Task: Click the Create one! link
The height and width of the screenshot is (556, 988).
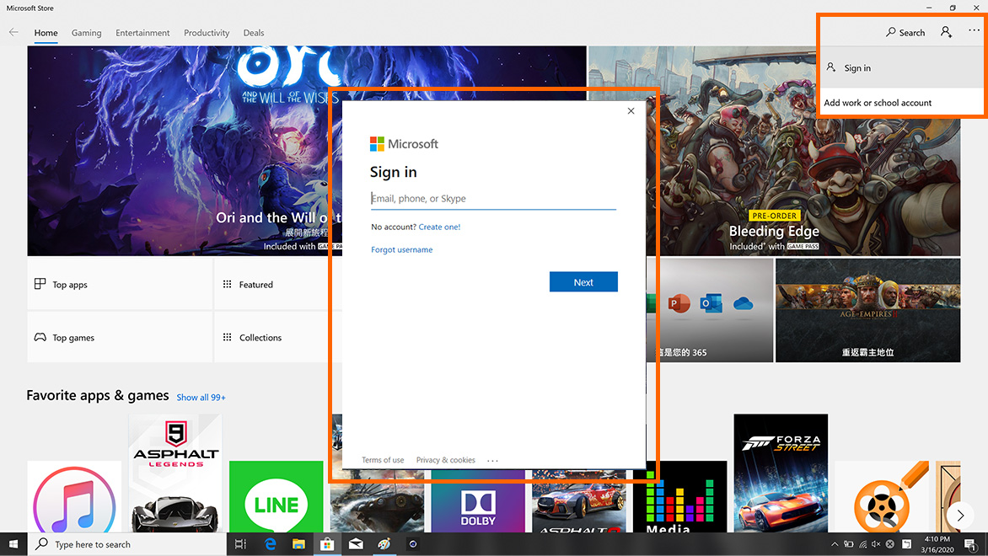Action: (x=439, y=227)
